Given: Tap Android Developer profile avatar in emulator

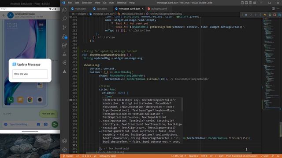Looking at the screenshot, I should click(x=11, y=15).
